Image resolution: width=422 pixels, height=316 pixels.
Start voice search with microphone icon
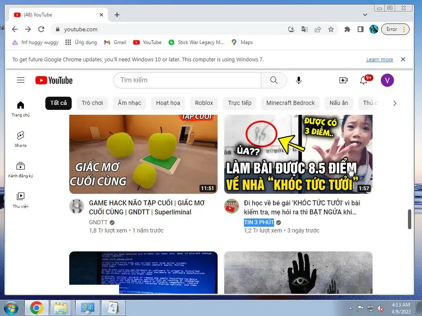298,80
